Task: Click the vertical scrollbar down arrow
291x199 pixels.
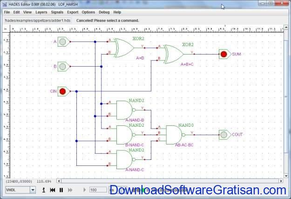Action: tap(286, 176)
